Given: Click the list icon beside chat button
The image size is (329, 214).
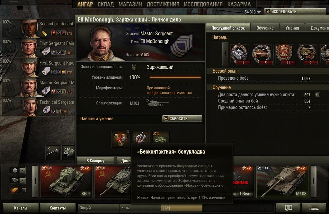Looking at the screenshot, I should (314, 208).
